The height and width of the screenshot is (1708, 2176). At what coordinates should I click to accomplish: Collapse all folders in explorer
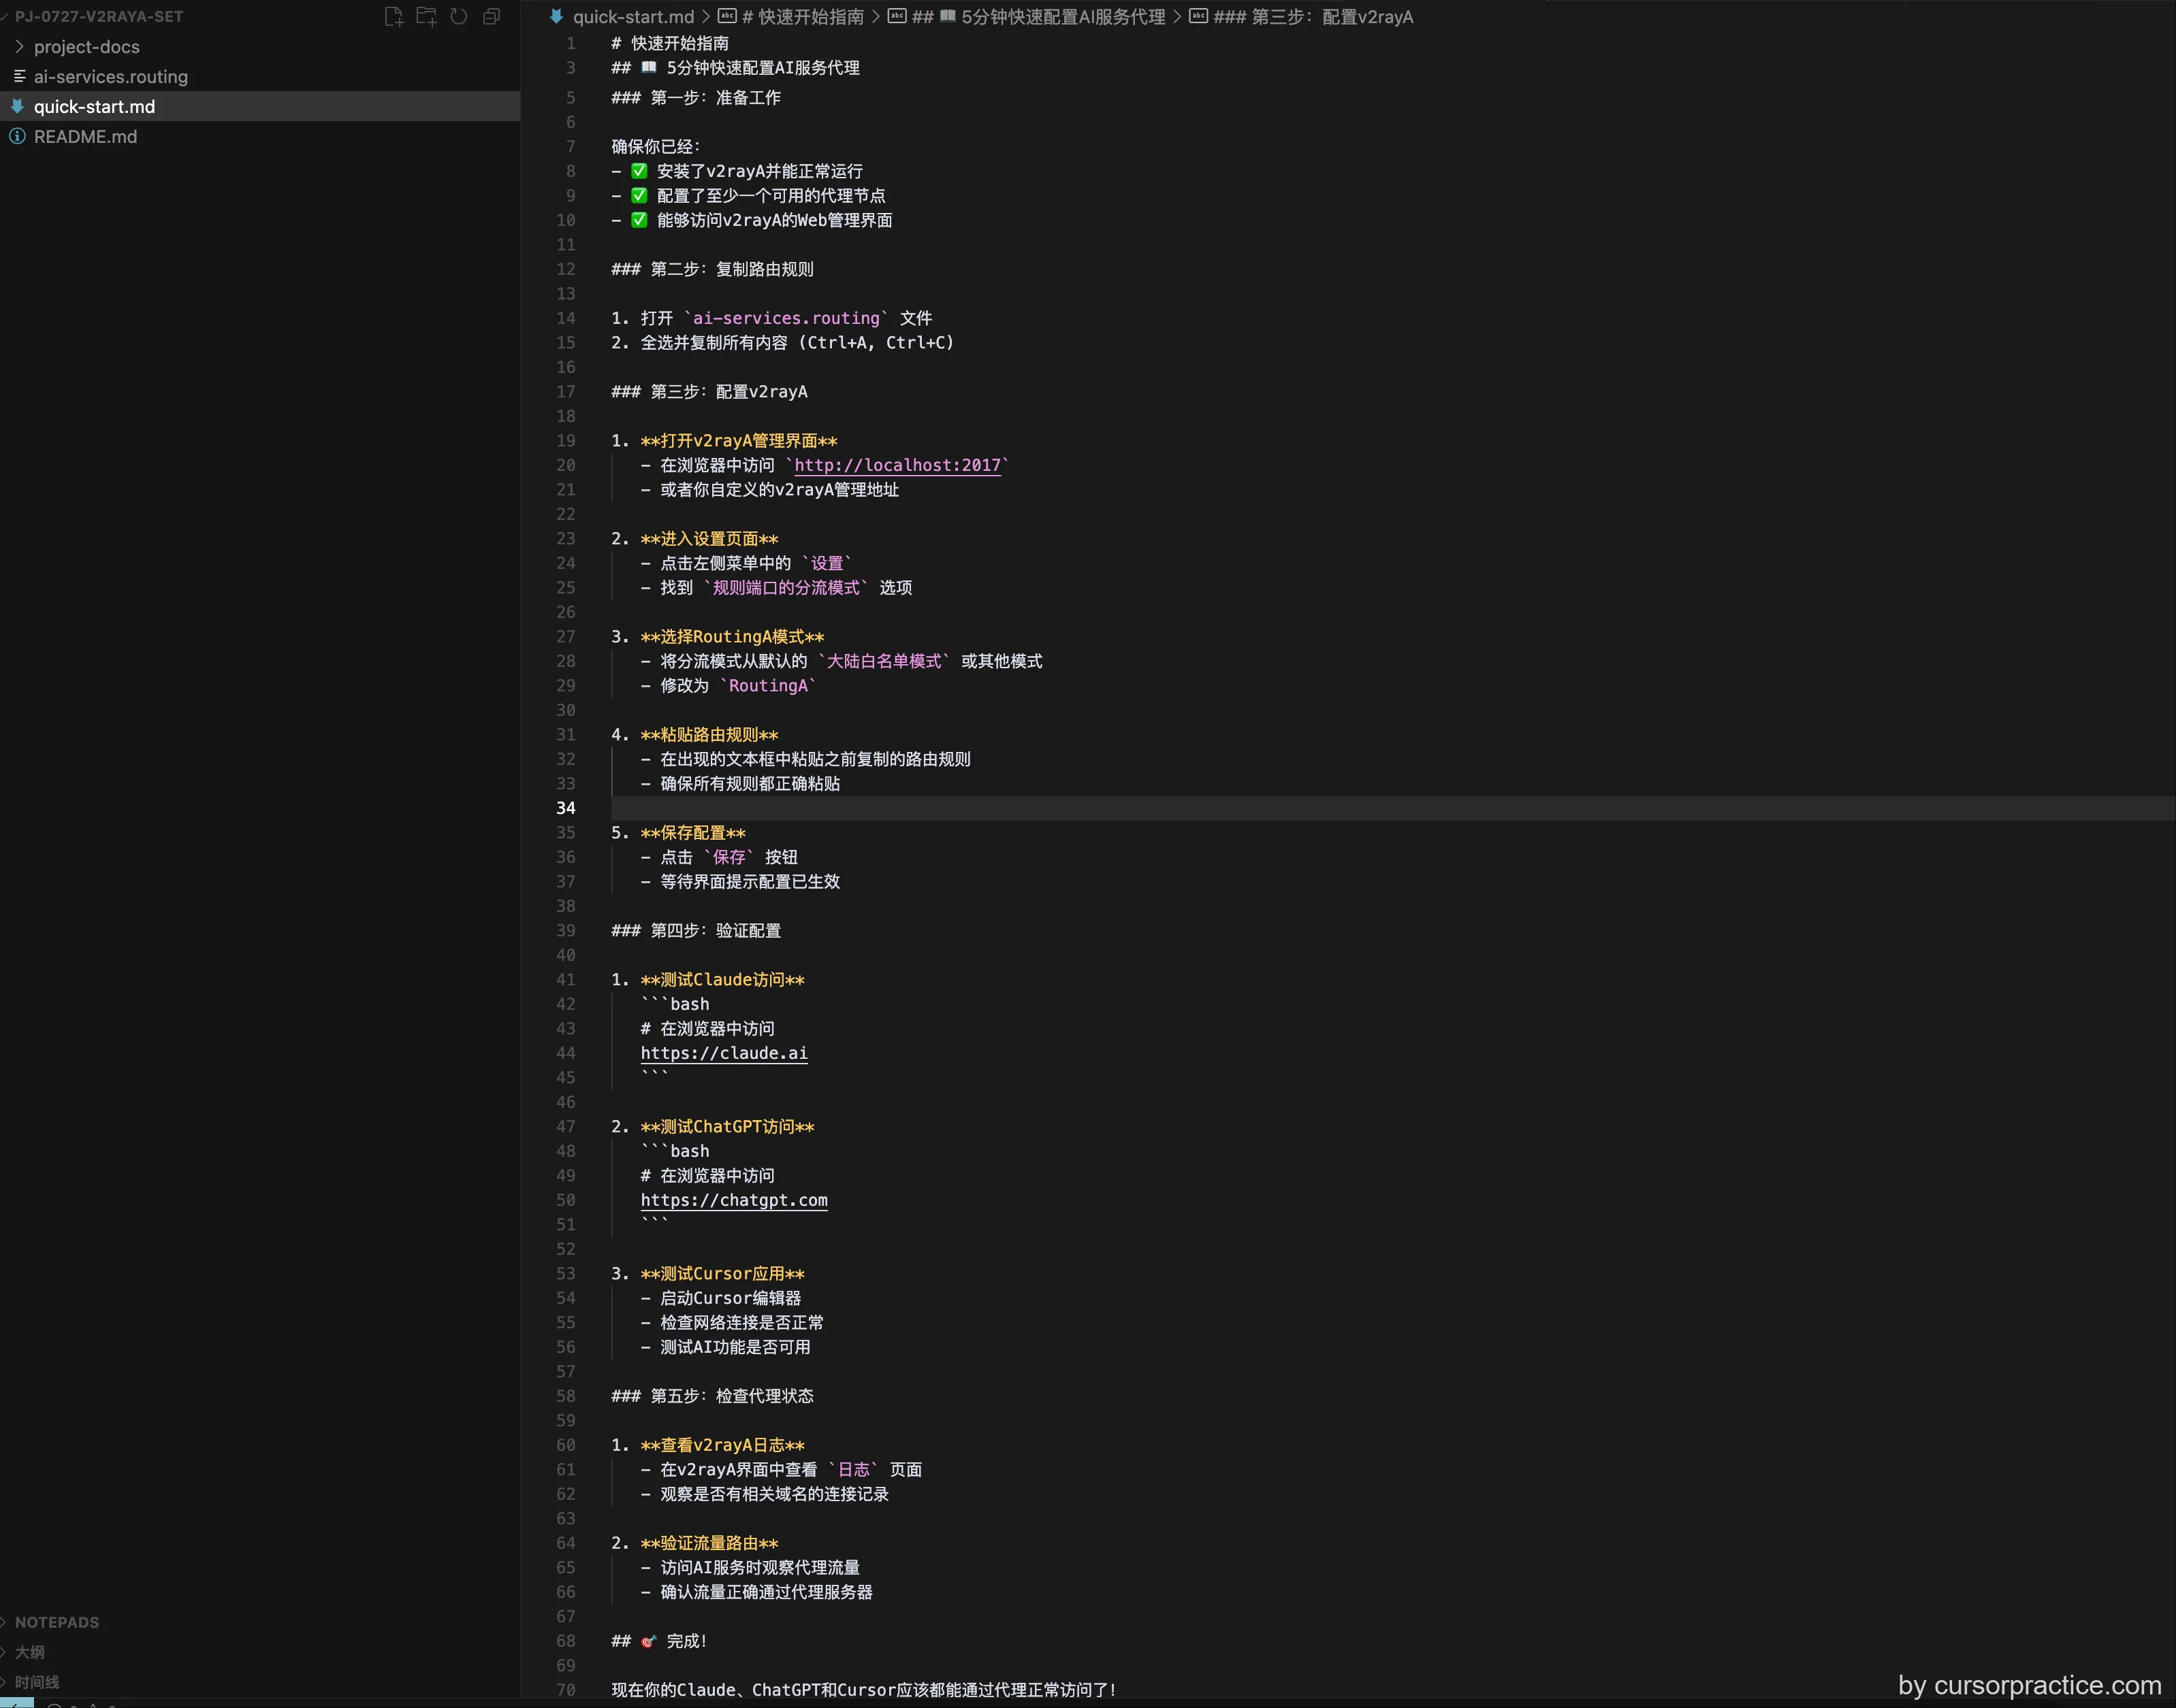tap(491, 16)
